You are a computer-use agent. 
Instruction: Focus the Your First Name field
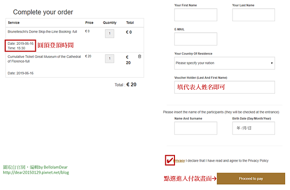coord(195,15)
